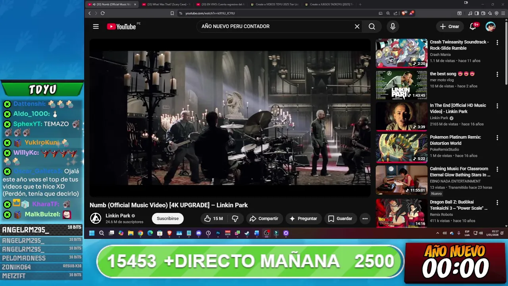Open options menu for In The End video
This screenshot has width=508, height=286.
click(497, 106)
